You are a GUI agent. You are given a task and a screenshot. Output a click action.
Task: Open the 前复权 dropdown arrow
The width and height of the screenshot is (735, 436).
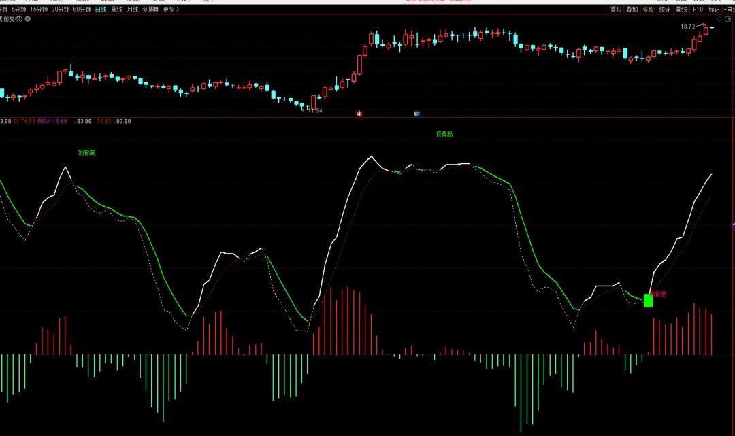[x=26, y=19]
